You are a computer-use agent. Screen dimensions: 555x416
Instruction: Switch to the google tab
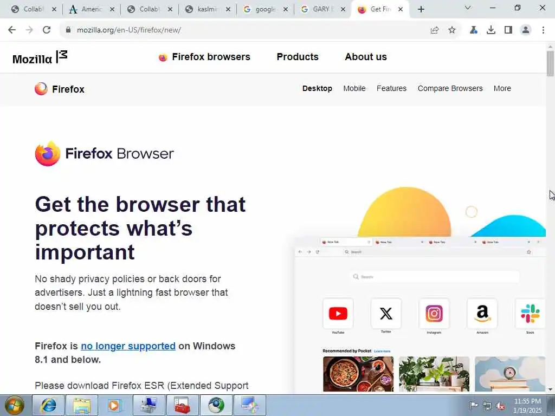261,10
